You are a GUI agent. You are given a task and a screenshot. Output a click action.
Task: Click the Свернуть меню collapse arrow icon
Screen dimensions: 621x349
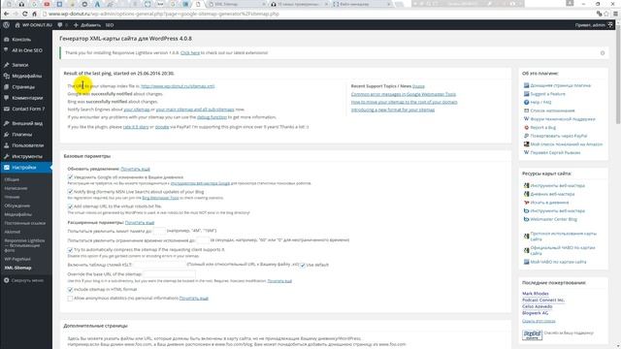point(6,280)
